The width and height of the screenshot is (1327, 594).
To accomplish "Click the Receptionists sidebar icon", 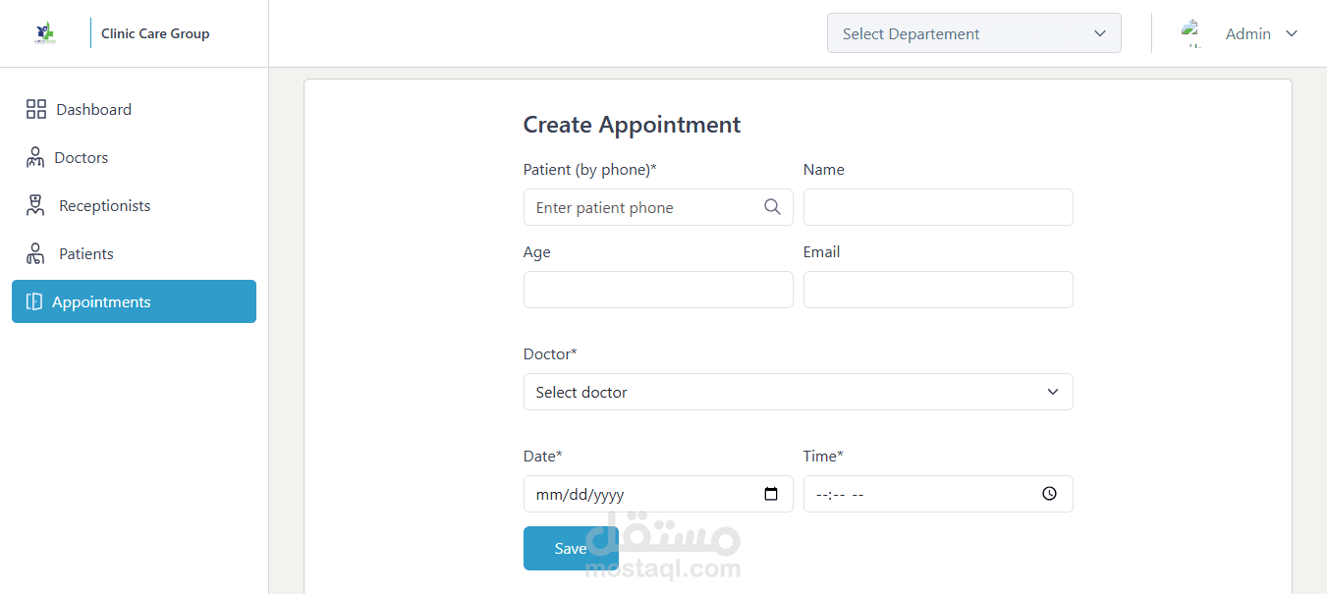I will pos(36,205).
